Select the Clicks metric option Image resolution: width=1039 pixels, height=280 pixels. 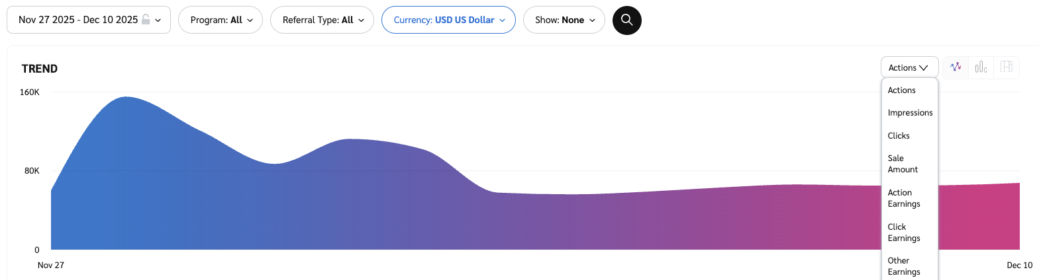tap(899, 136)
